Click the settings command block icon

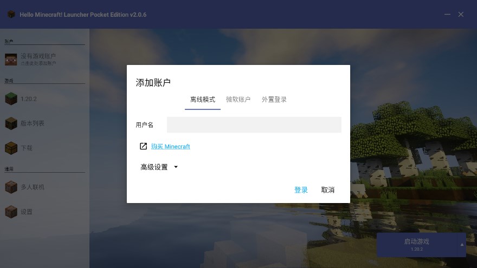point(11,212)
